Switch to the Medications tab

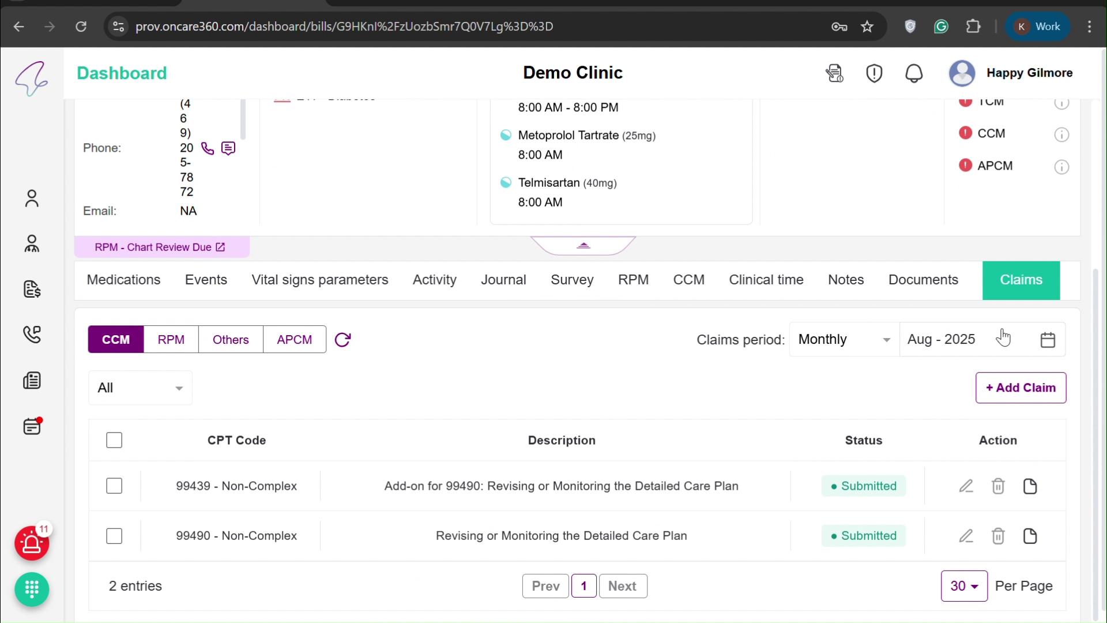pos(123,280)
